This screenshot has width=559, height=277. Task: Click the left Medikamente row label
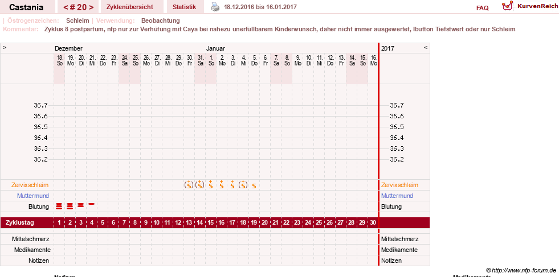pyautogui.click(x=32, y=250)
